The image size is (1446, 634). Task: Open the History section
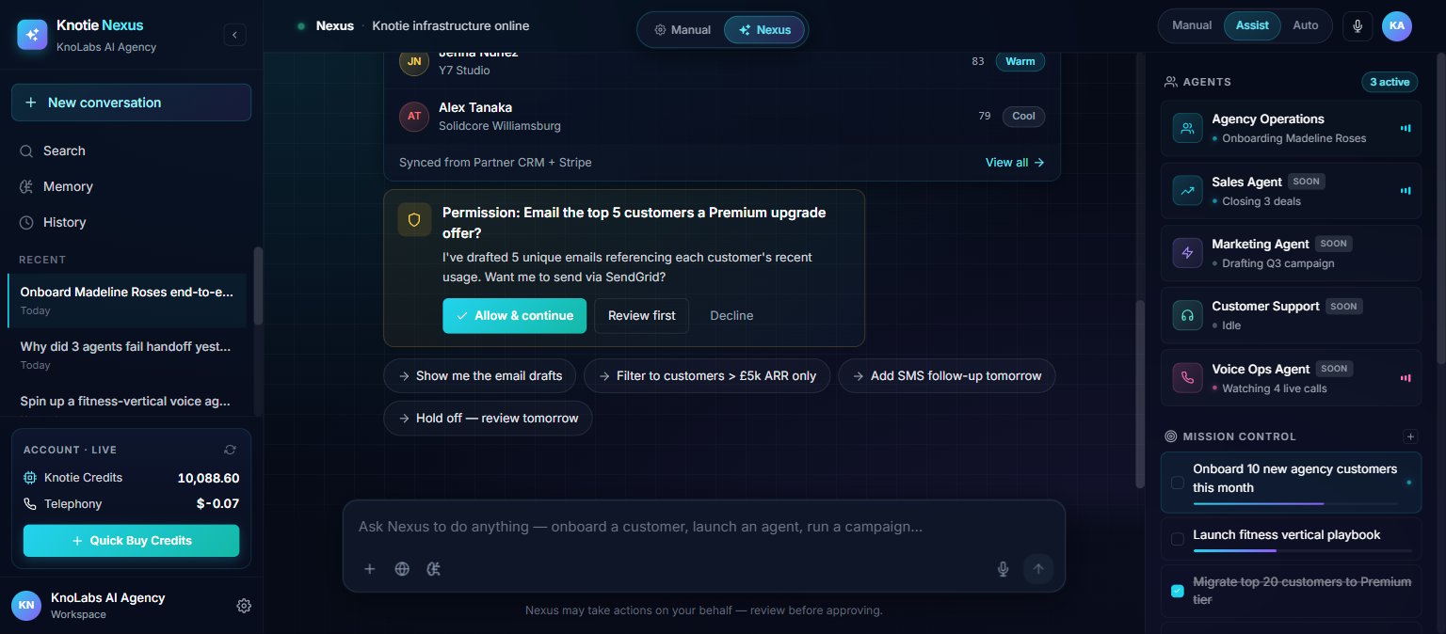pyautogui.click(x=131, y=222)
